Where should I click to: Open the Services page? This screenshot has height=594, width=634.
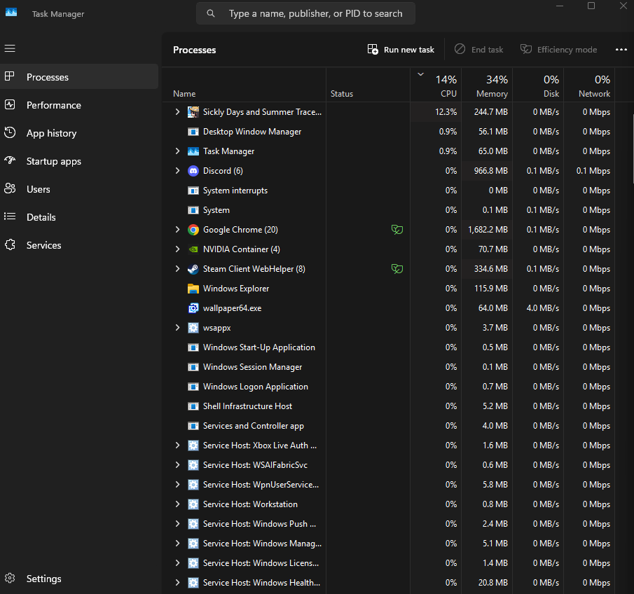point(79,245)
